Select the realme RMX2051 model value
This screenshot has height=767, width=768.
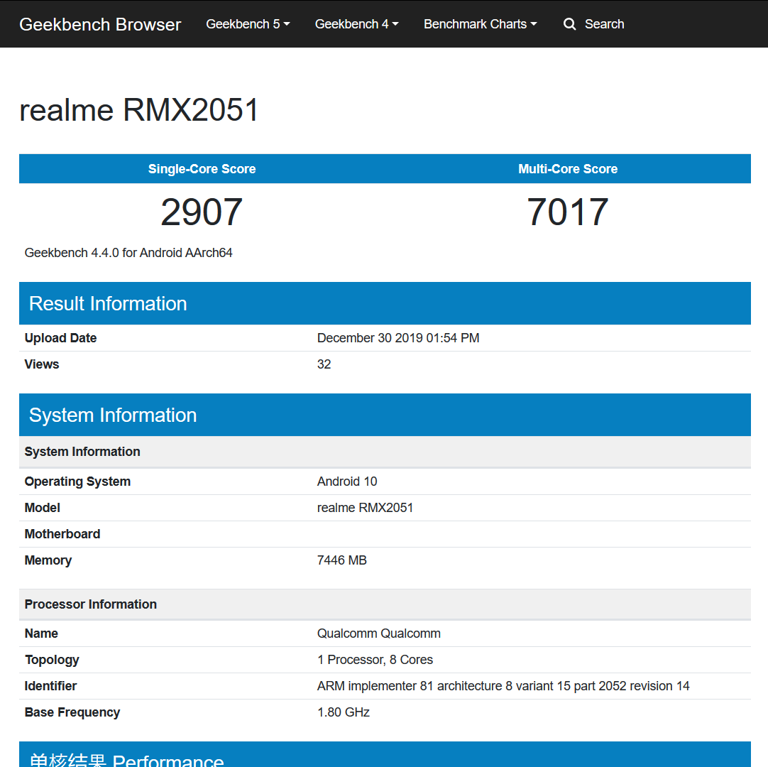click(x=365, y=508)
